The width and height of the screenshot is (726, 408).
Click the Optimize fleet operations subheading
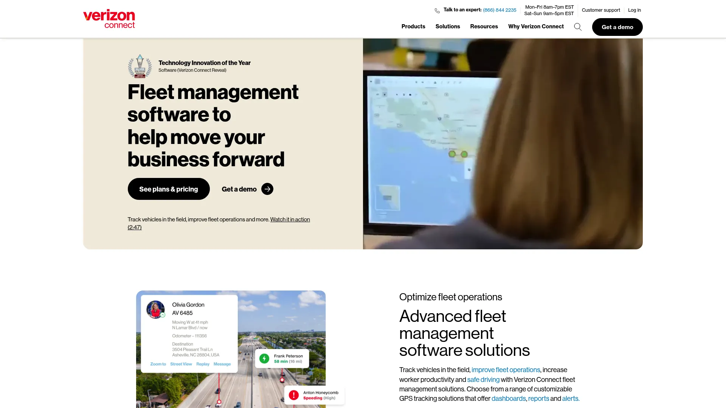coord(451,297)
